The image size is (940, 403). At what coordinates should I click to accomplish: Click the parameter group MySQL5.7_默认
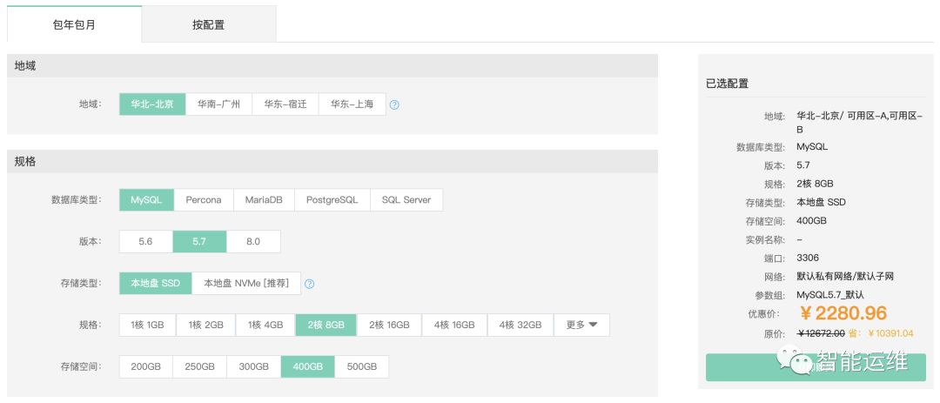(830, 295)
